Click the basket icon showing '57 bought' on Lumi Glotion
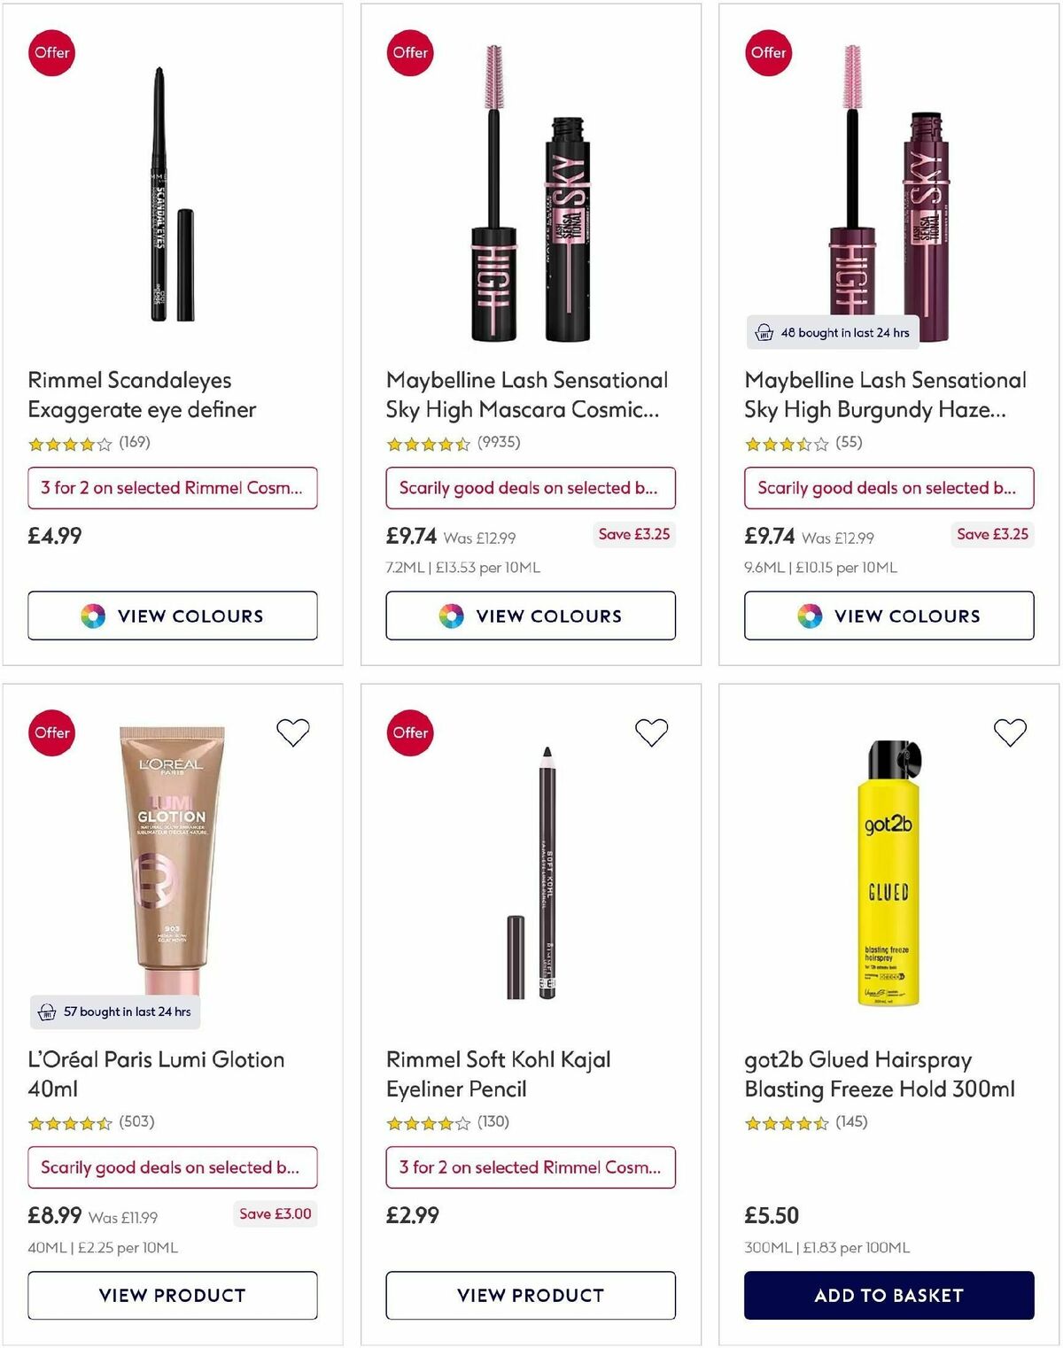Viewport: 1063px width, 1348px height. pyautogui.click(x=46, y=1011)
